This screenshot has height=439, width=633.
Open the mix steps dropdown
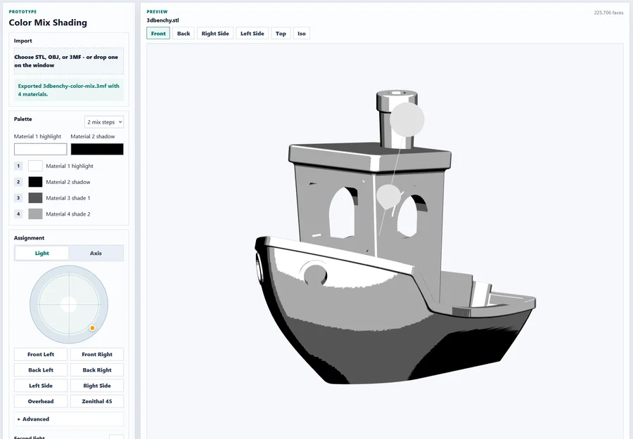104,122
